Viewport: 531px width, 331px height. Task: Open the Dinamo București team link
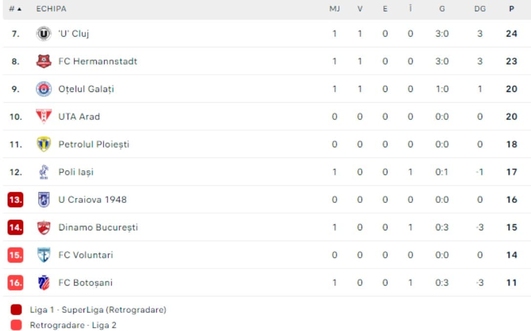click(98, 227)
